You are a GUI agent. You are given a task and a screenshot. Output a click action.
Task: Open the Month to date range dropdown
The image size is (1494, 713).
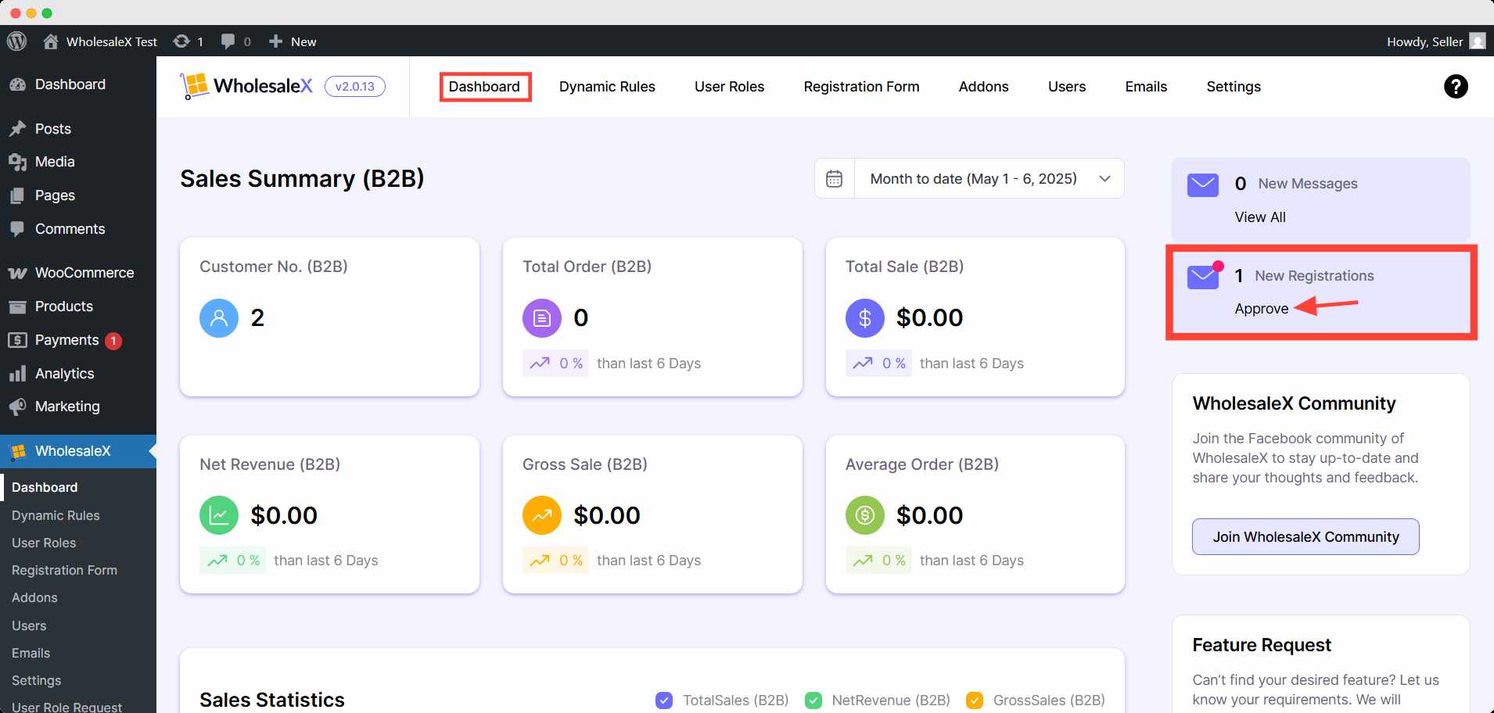(x=989, y=179)
